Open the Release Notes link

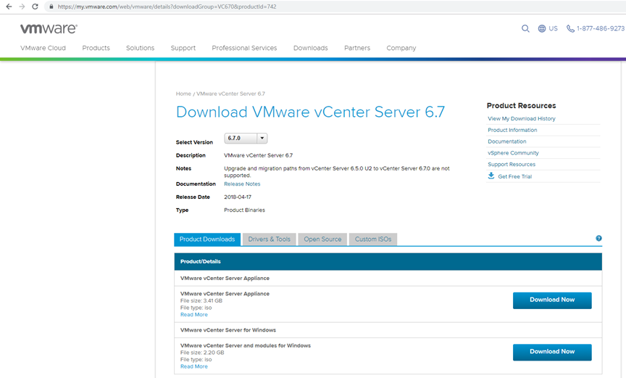coord(242,184)
